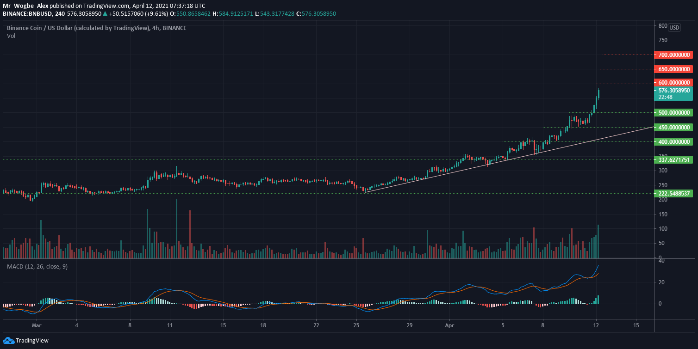Select the 450.0000000 green price label
The width and height of the screenshot is (698, 349).
[673, 127]
